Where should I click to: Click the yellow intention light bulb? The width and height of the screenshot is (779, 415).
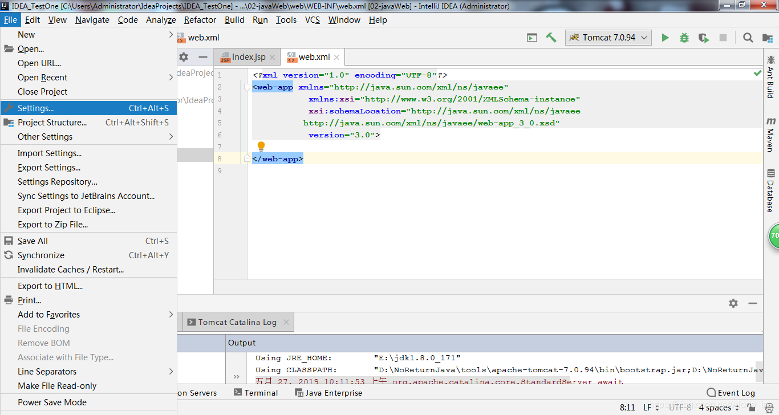(261, 147)
